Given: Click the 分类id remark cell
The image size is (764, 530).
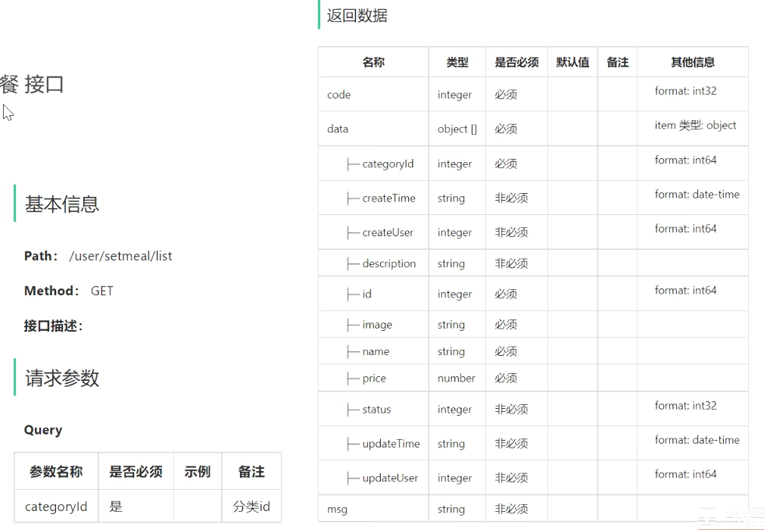Looking at the screenshot, I should 251,507.
